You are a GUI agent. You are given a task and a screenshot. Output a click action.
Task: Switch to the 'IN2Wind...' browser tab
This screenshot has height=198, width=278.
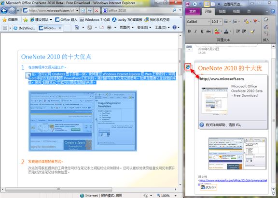tap(25, 28)
